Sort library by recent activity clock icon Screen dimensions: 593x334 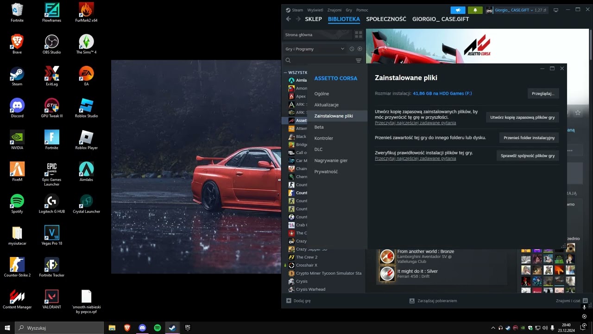click(x=352, y=49)
